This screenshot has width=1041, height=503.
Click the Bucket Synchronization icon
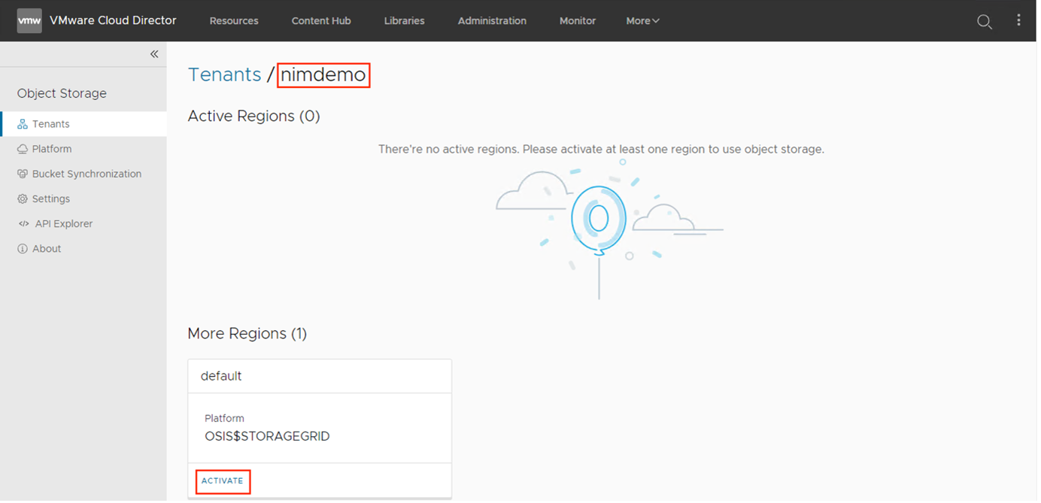coord(23,174)
